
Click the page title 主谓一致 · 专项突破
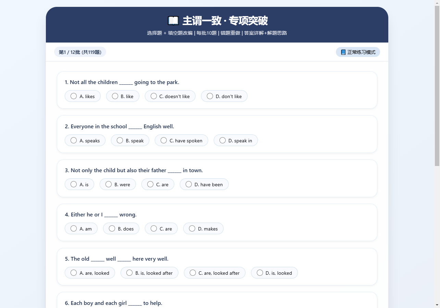pos(225,21)
